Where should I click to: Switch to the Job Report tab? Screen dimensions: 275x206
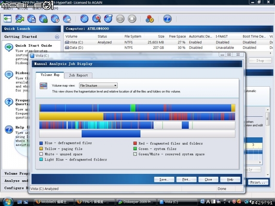pos(78,76)
